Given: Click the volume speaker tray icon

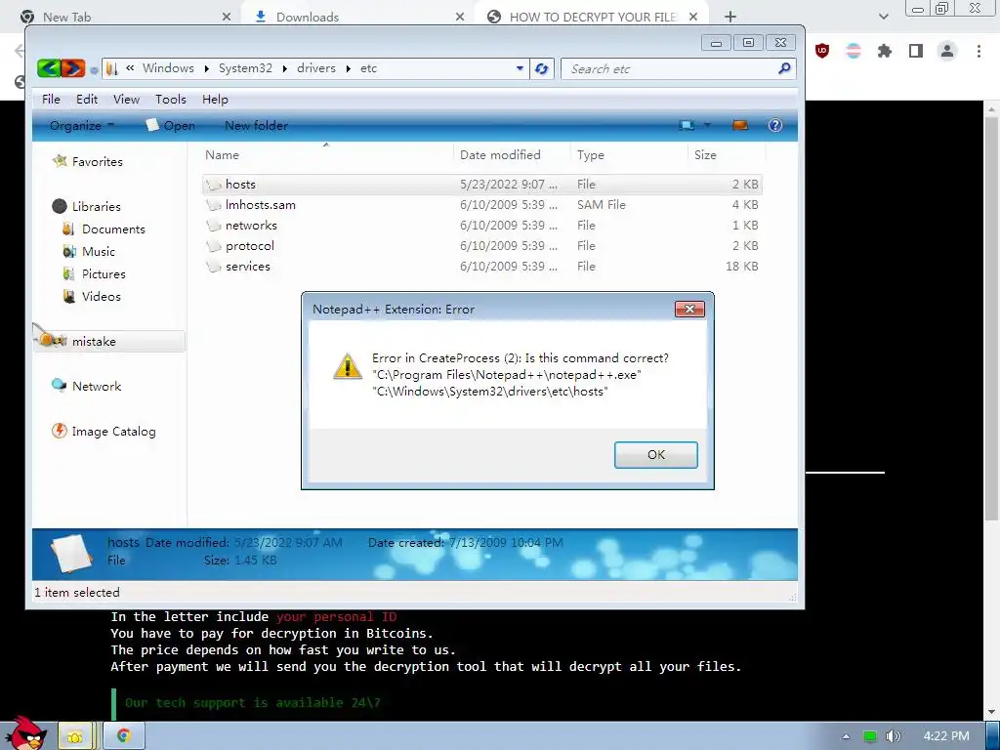Looking at the screenshot, I should tap(893, 736).
